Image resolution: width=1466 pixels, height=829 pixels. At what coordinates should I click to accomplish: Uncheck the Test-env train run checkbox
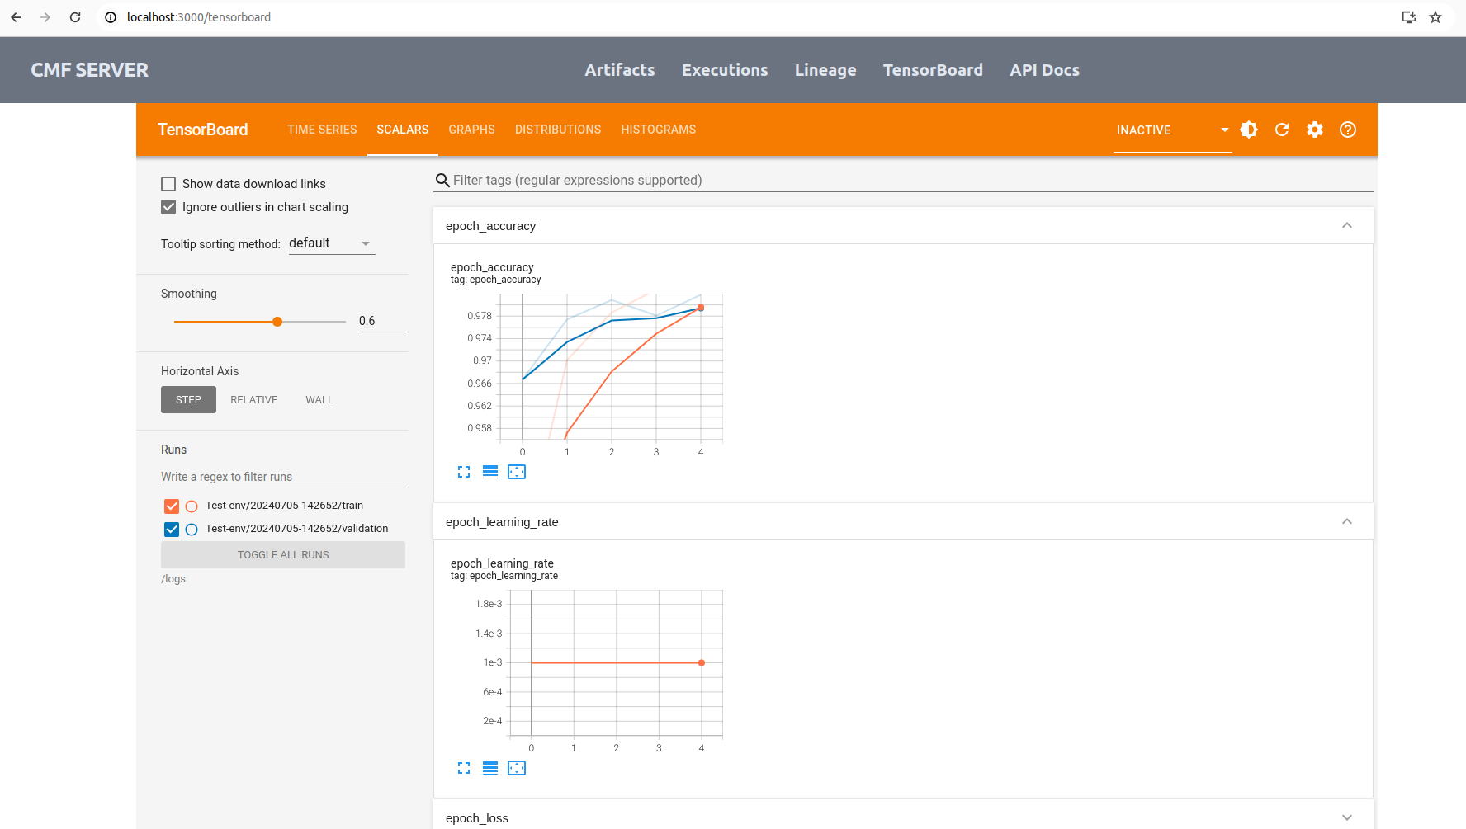click(172, 506)
